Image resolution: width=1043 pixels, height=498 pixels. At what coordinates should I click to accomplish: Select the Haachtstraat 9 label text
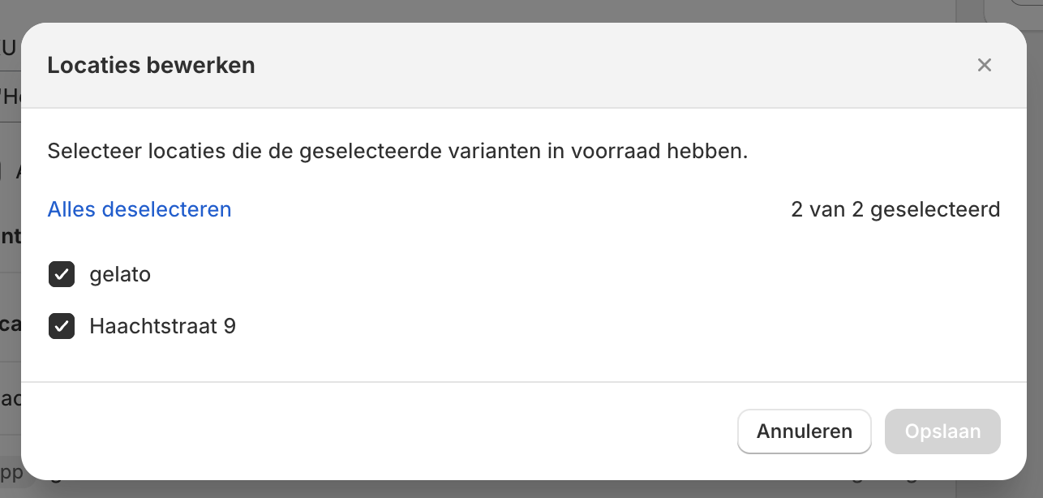pyautogui.click(x=162, y=326)
